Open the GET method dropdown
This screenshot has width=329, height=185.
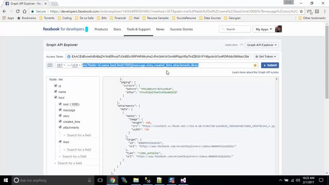[x=61, y=65]
